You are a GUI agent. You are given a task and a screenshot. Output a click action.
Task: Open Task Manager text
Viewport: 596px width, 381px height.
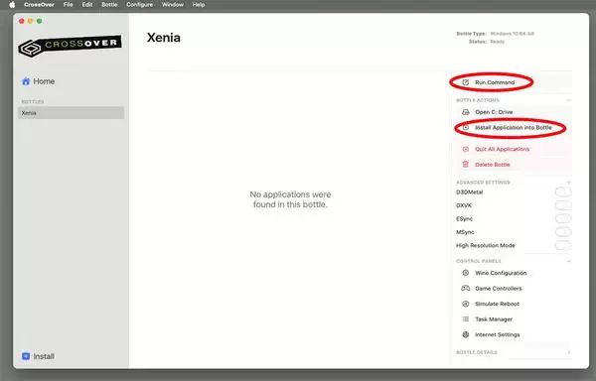coord(494,319)
